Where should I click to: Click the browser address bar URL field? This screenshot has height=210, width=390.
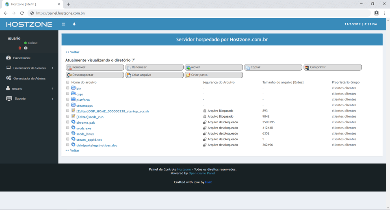click(199, 13)
